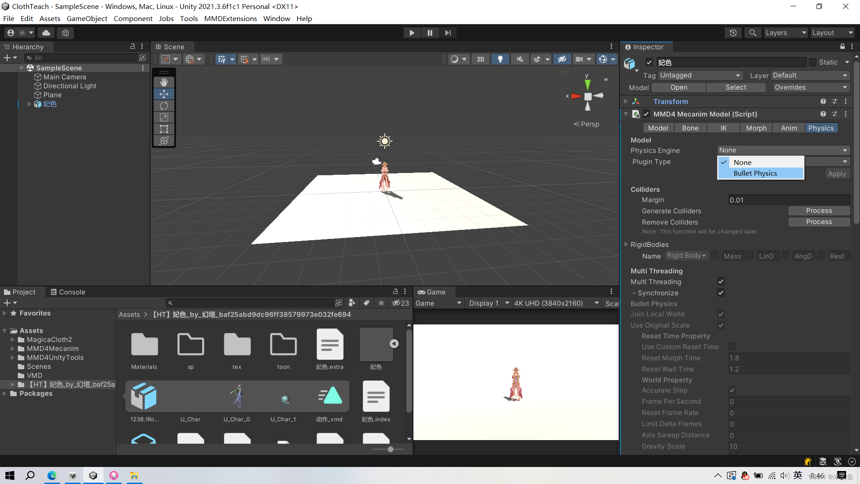The height and width of the screenshot is (484, 860).
Task: Select the Rotate tool
Action: (x=164, y=106)
